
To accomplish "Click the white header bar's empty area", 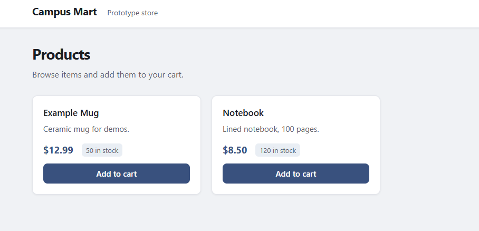I will (x=317, y=13).
